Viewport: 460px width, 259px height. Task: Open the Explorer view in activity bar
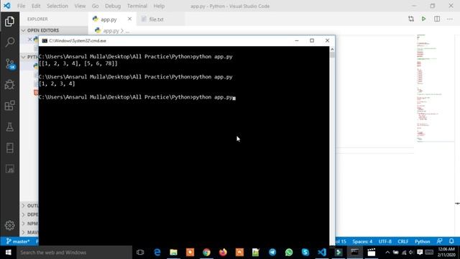[9, 22]
